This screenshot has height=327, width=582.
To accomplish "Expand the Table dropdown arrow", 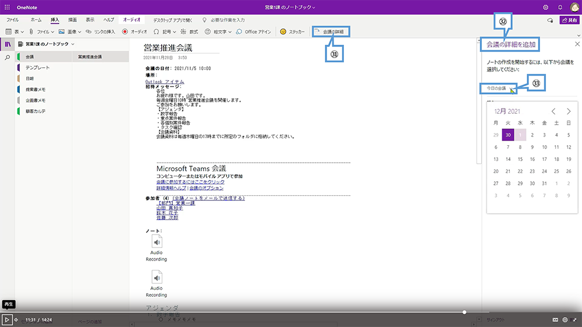I will click(22, 32).
